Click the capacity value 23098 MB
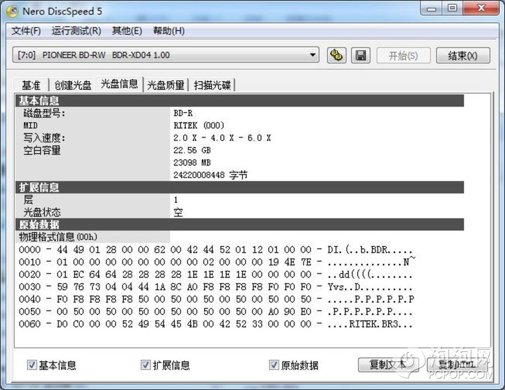Image resolution: width=505 pixels, height=390 pixels. pos(192,163)
